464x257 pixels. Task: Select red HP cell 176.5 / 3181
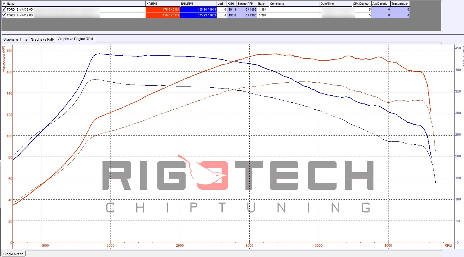tap(163, 9)
